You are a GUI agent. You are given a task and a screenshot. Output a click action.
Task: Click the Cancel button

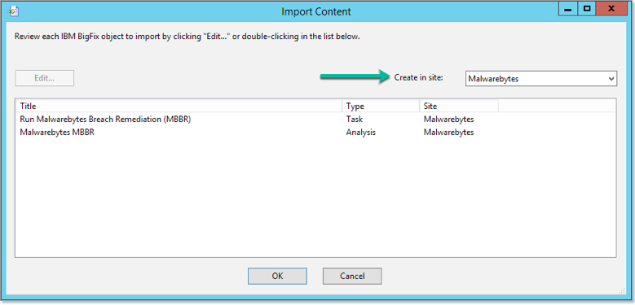352,277
